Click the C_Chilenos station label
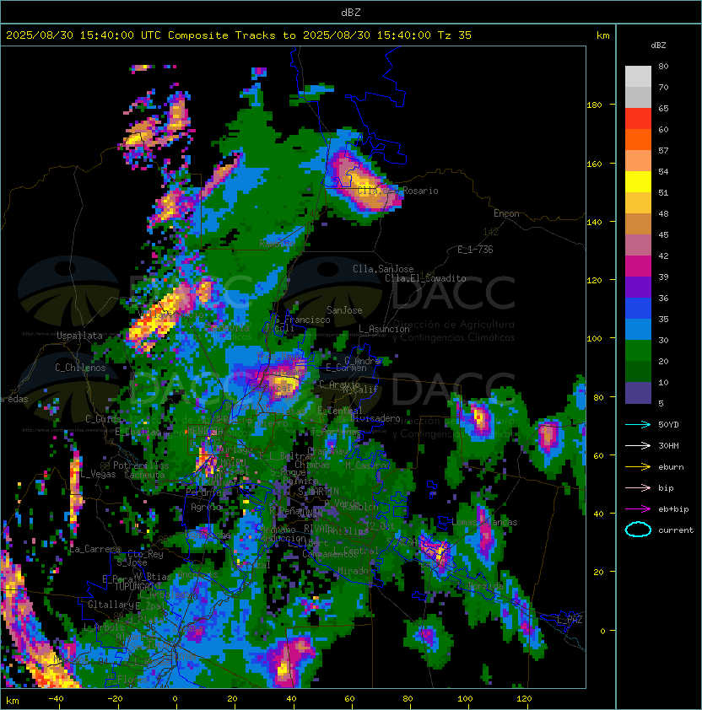 point(80,368)
